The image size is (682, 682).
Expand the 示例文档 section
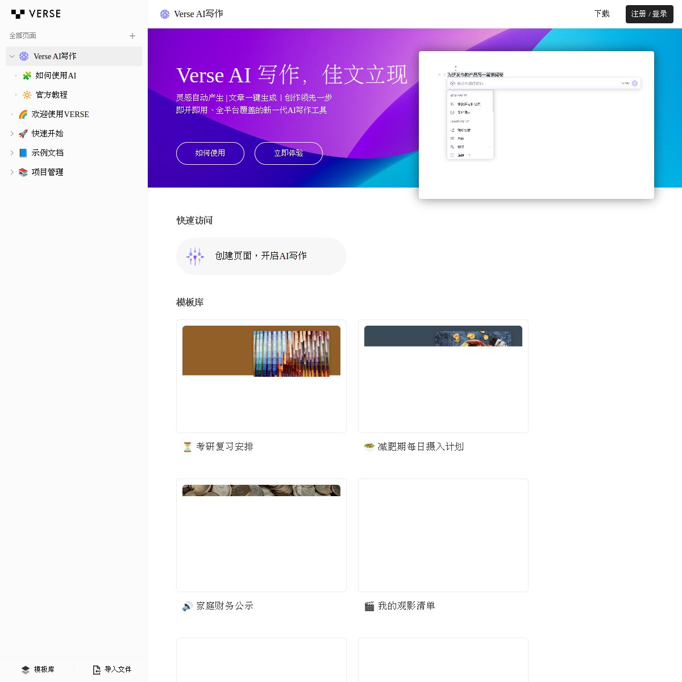pyautogui.click(x=12, y=153)
